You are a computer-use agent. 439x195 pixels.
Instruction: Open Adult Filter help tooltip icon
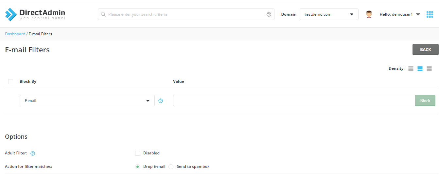[x=33, y=153]
